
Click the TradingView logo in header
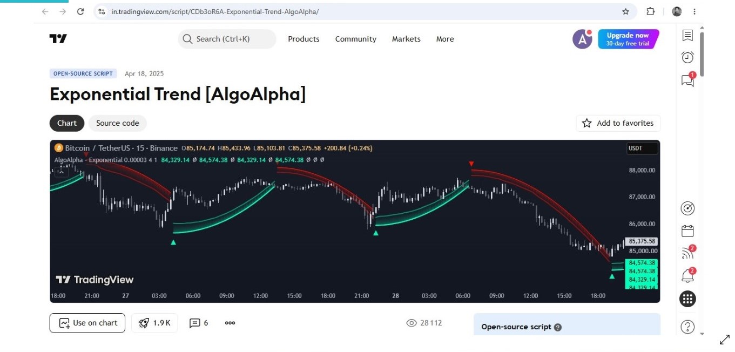58,38
